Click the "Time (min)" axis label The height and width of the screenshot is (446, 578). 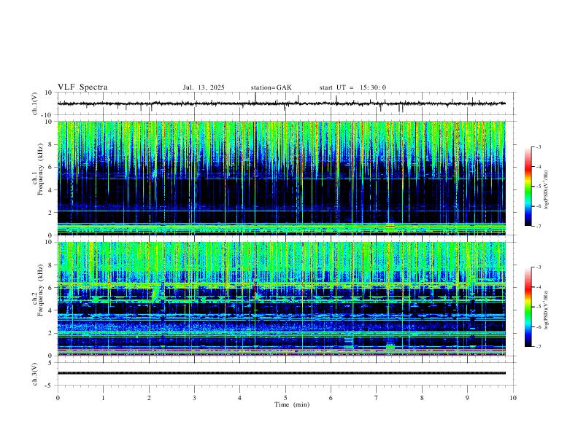[292, 404]
